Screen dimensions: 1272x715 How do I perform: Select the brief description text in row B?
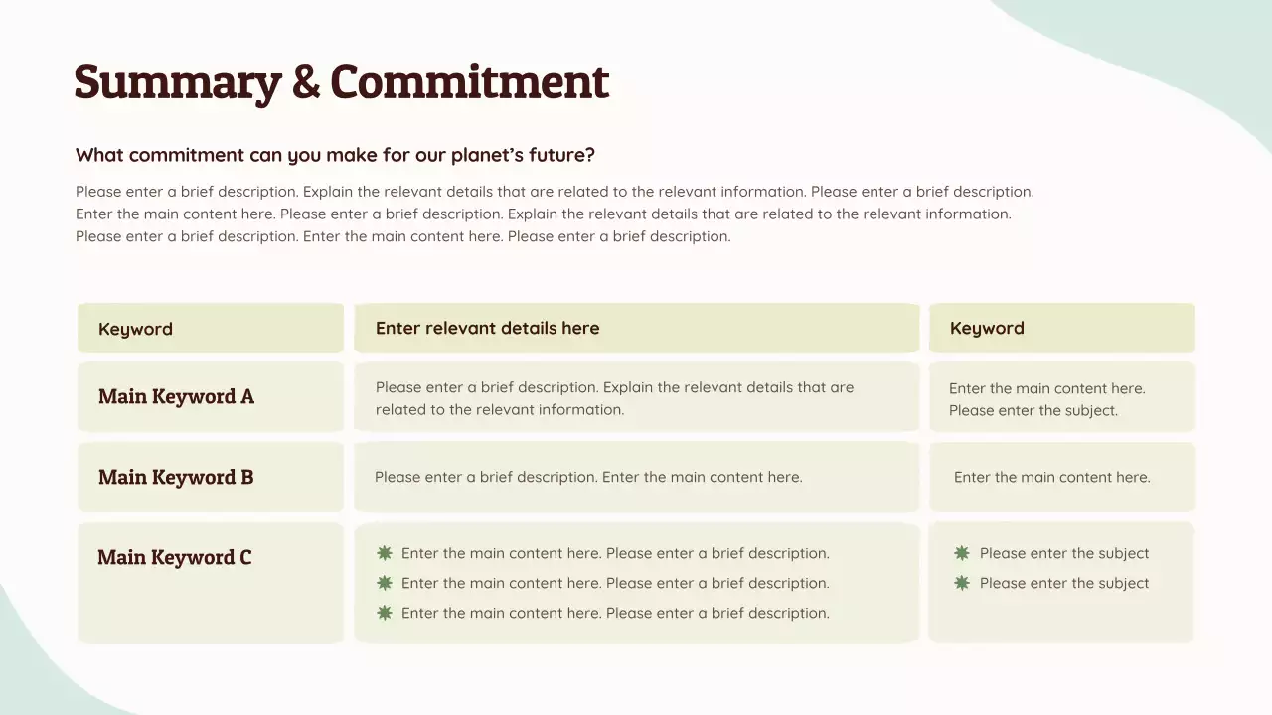click(x=588, y=477)
